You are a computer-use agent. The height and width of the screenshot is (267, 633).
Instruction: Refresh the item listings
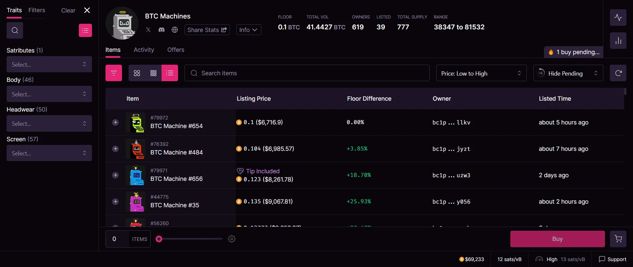tap(618, 73)
